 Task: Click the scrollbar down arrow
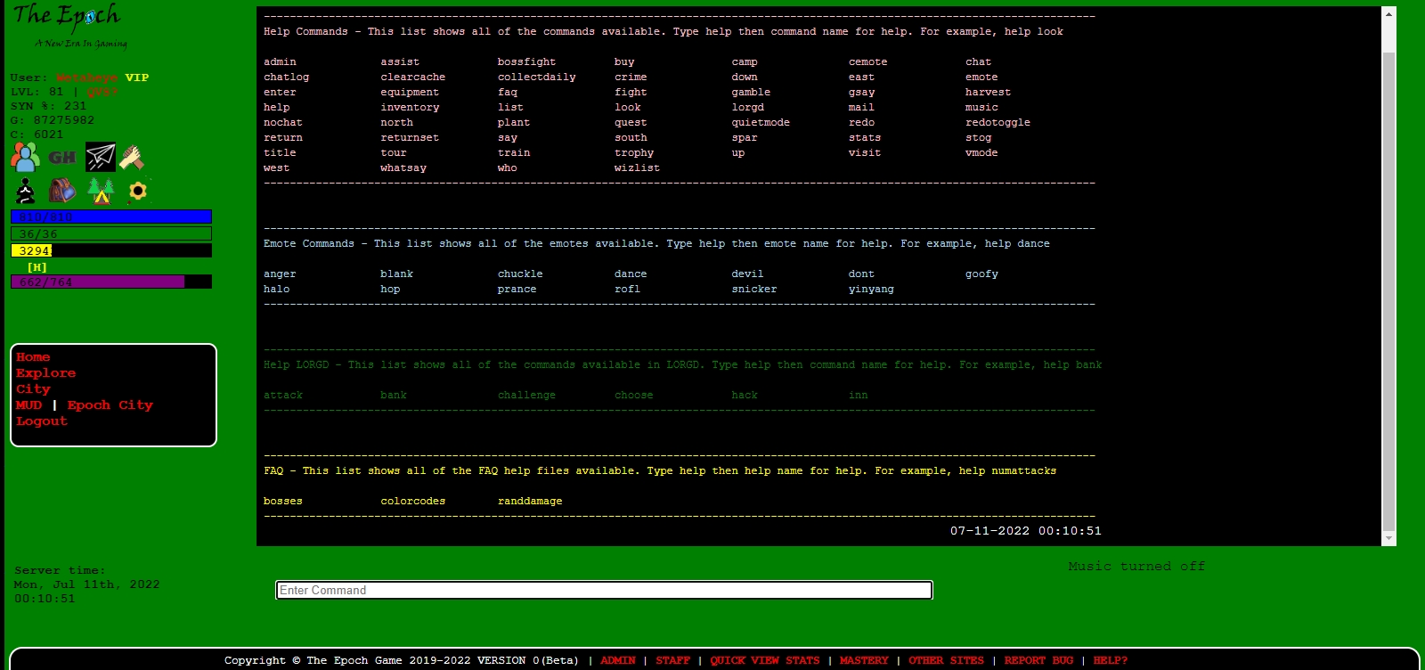pos(1388,538)
